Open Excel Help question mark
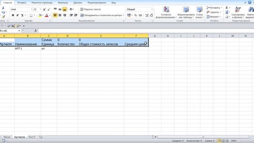This screenshot has height=143, width=254. tap(250, 2)
